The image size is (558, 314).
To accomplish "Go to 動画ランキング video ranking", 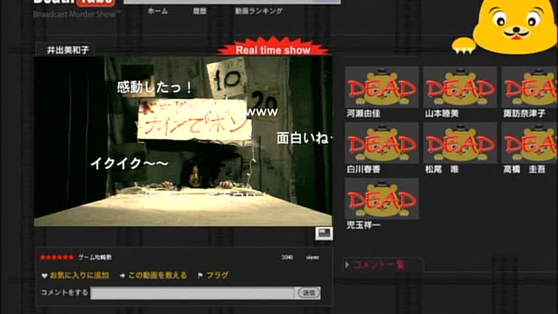I will point(258,11).
